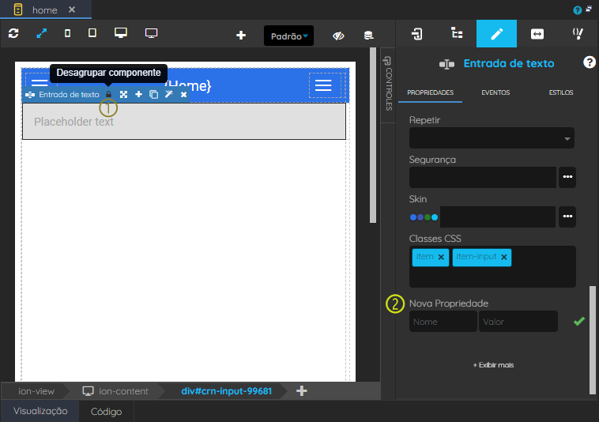Select div#crn-input-99681 breadcrumb item
This screenshot has width=599, height=422.
coord(227,391)
